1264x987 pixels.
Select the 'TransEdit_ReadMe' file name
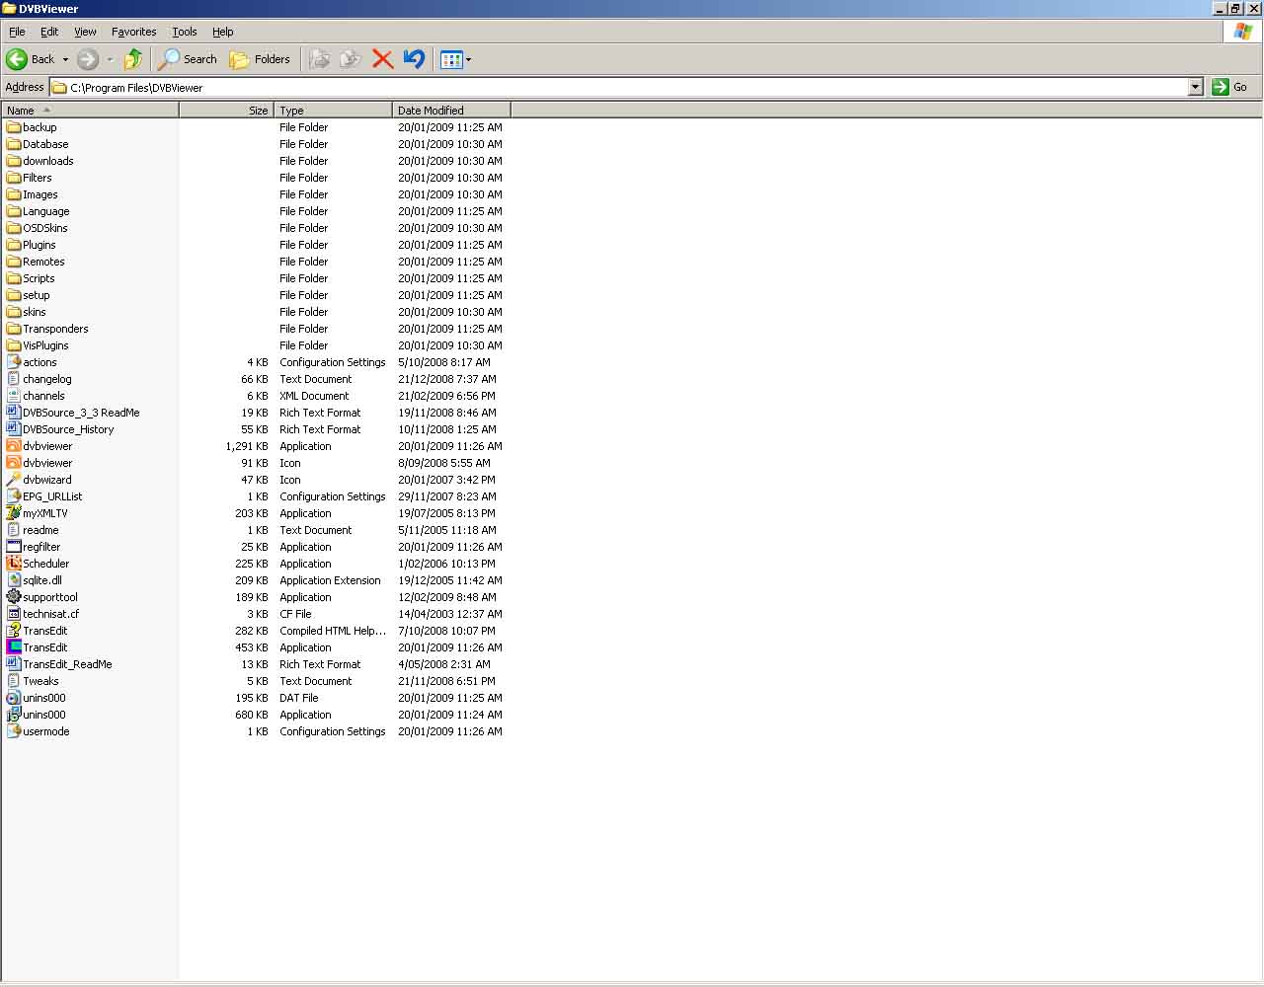[x=67, y=664]
